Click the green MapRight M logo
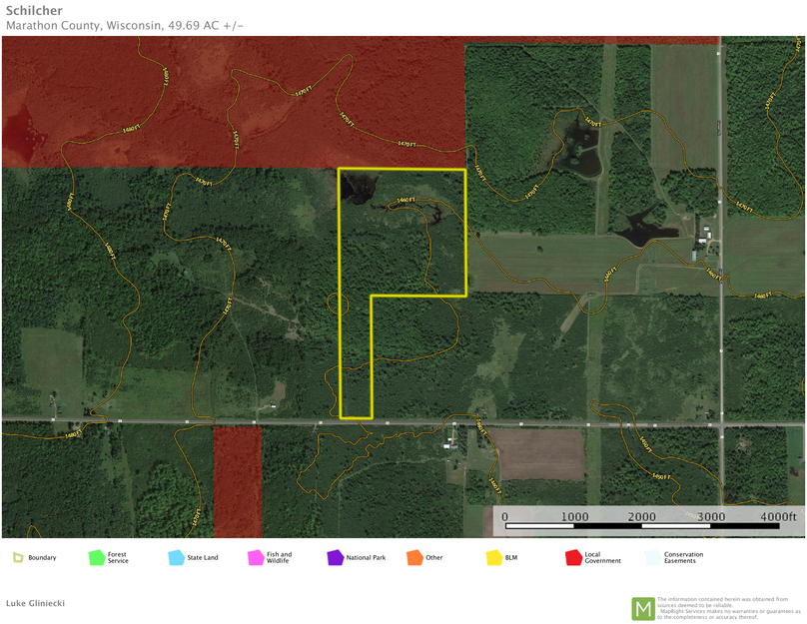The height and width of the screenshot is (624, 807). click(x=642, y=608)
